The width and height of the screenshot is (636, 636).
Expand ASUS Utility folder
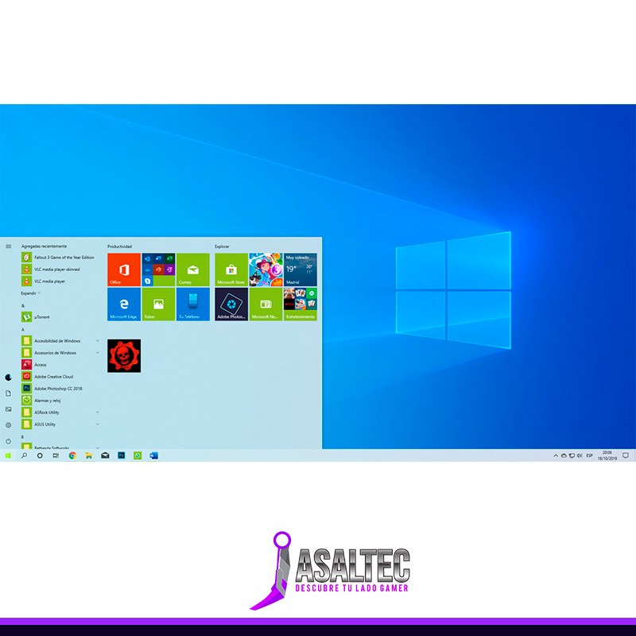[60, 425]
